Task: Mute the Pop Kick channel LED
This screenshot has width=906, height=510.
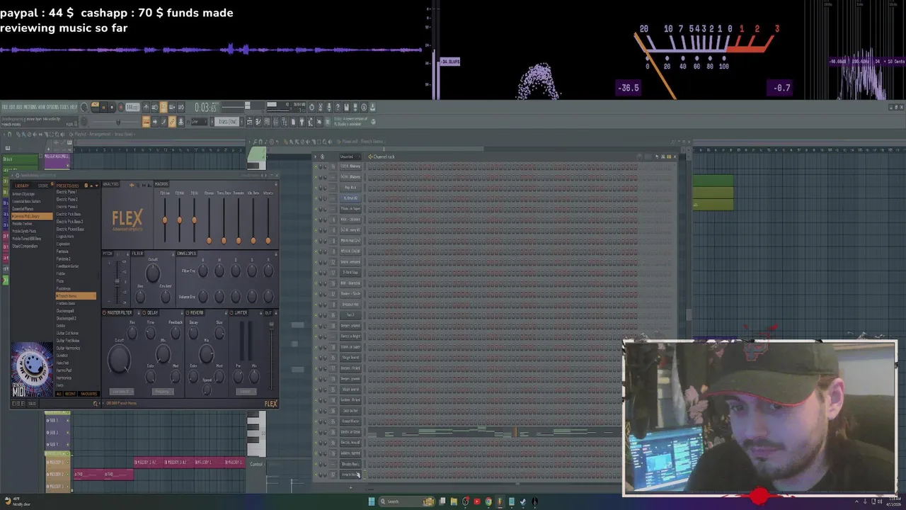Action: pyautogui.click(x=316, y=187)
